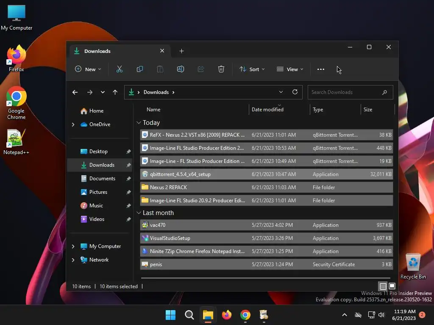Open Documents in navigation pane
This screenshot has width=434, height=325.
coord(98,179)
